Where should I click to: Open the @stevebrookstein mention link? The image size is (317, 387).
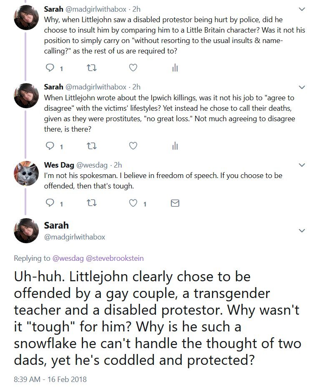click(x=115, y=258)
